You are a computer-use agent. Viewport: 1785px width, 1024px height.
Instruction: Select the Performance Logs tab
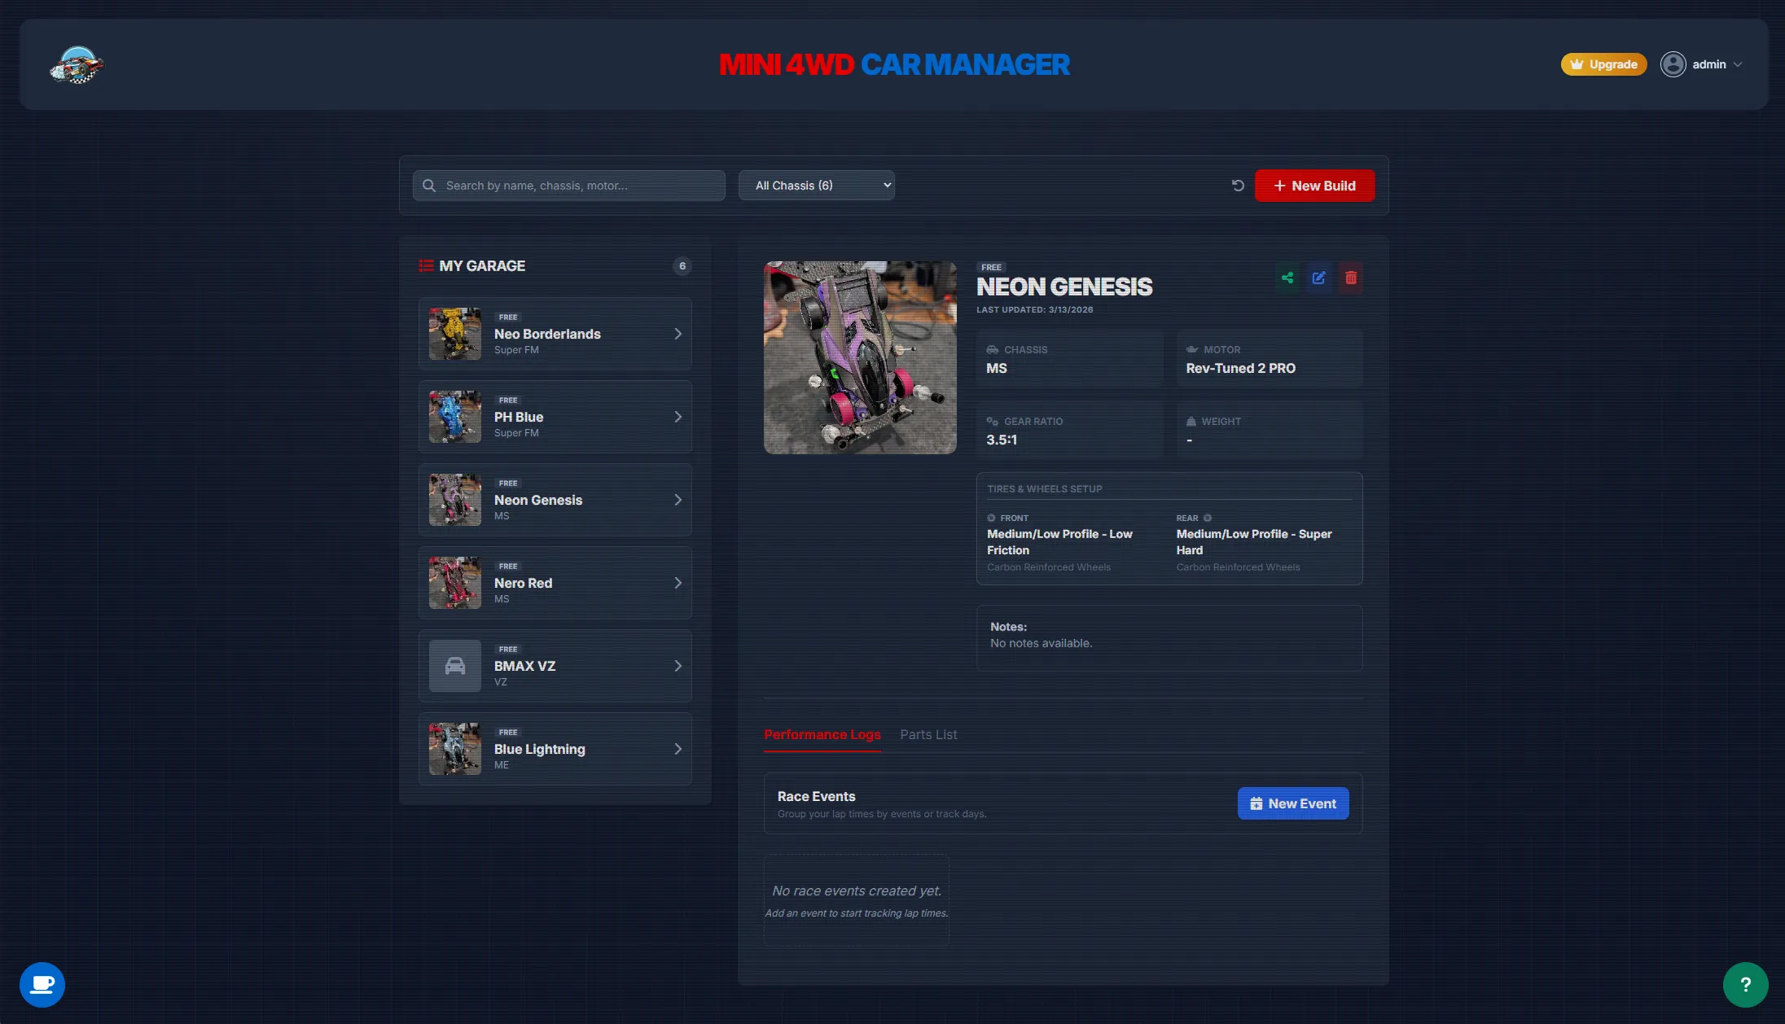822,734
